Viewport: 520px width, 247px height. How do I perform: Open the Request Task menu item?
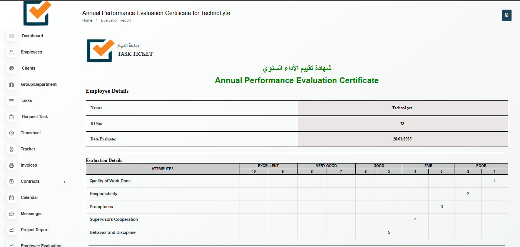click(x=35, y=117)
